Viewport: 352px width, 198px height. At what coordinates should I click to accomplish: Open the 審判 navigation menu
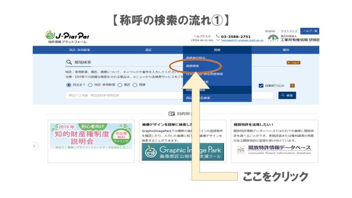click(286, 50)
